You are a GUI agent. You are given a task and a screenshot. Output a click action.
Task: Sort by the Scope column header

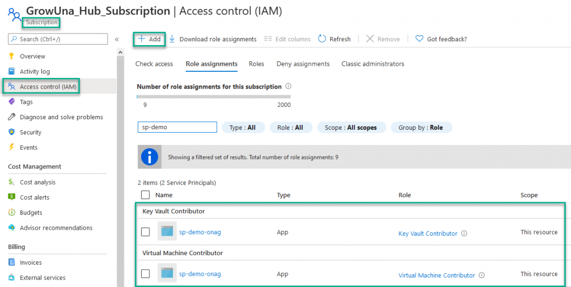pyautogui.click(x=529, y=195)
